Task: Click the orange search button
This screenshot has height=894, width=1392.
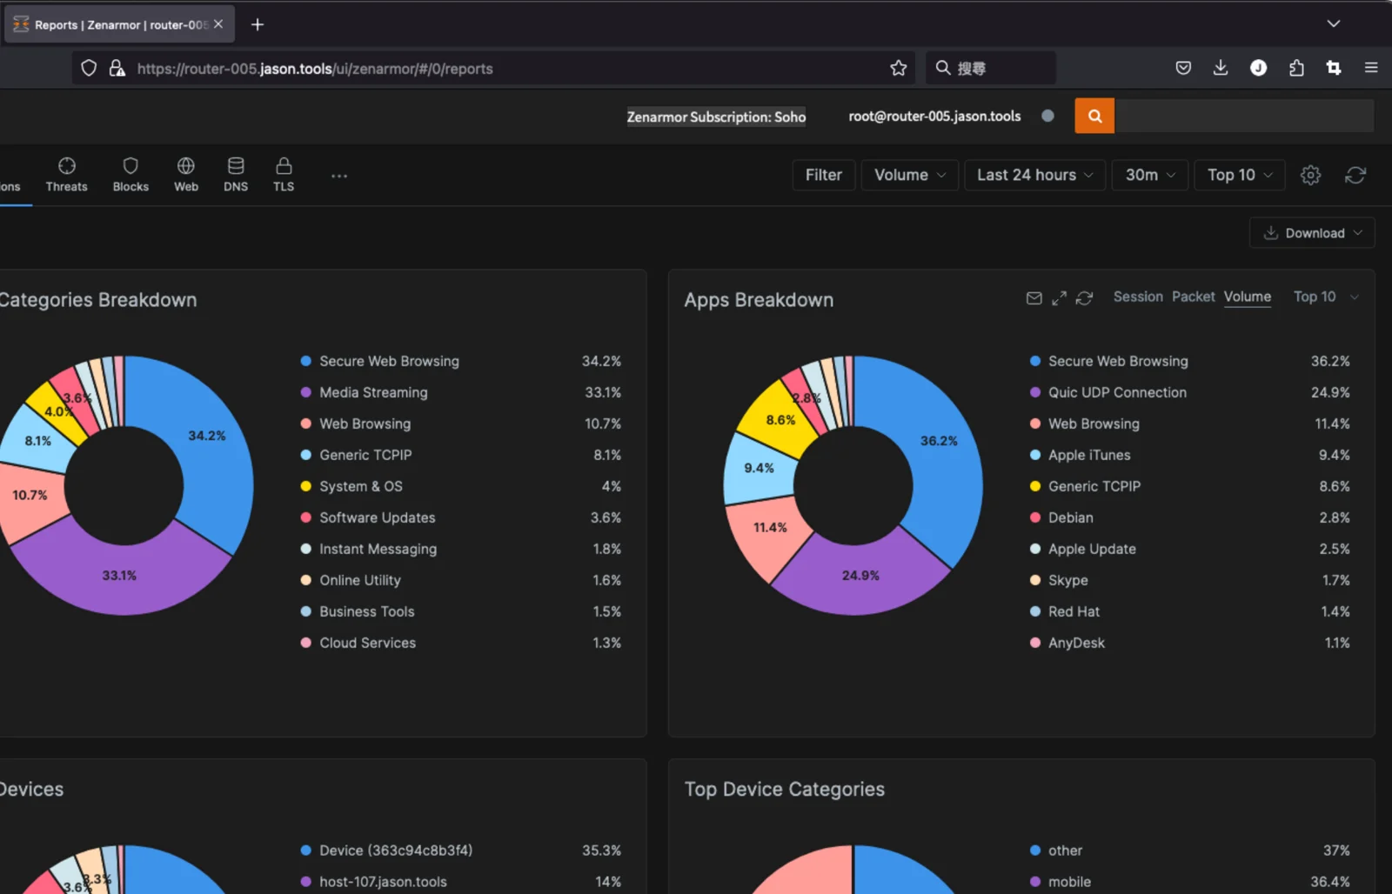Action: (1094, 116)
